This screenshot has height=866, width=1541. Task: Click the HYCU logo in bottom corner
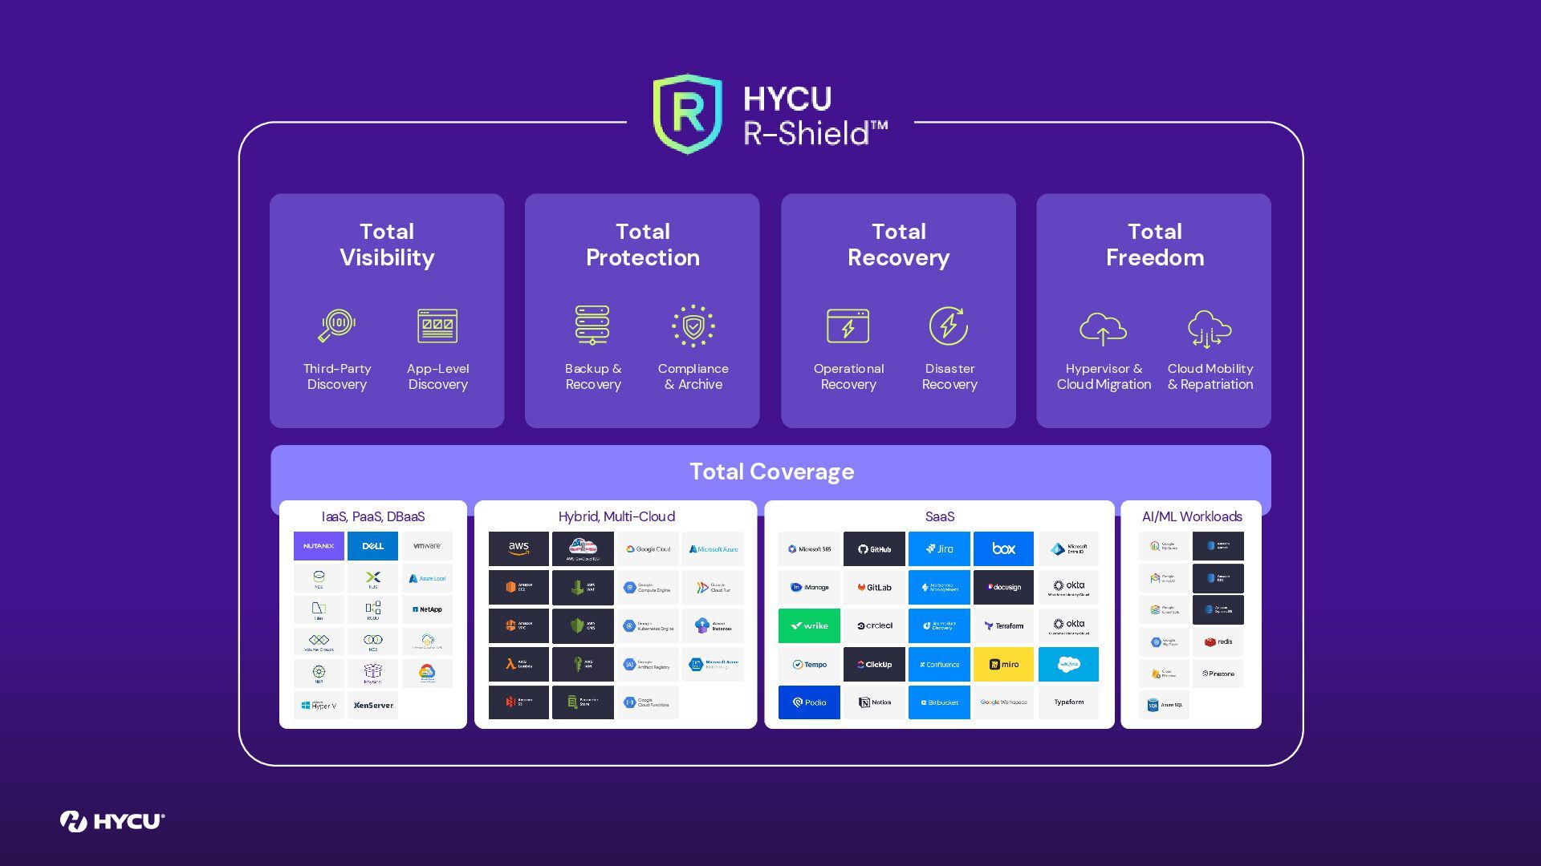[x=112, y=821]
